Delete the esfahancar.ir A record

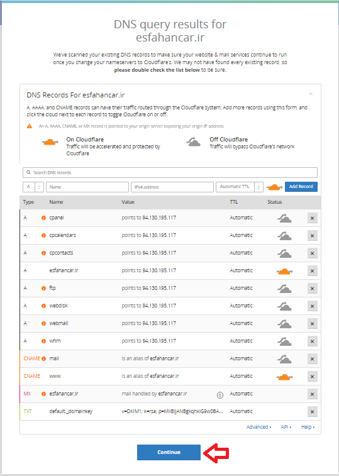tap(312, 271)
